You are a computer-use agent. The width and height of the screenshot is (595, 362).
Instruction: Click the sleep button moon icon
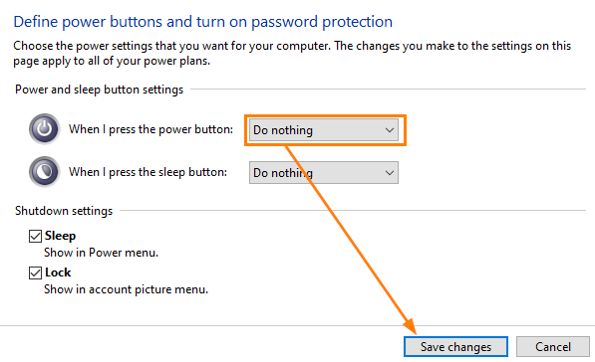45,171
